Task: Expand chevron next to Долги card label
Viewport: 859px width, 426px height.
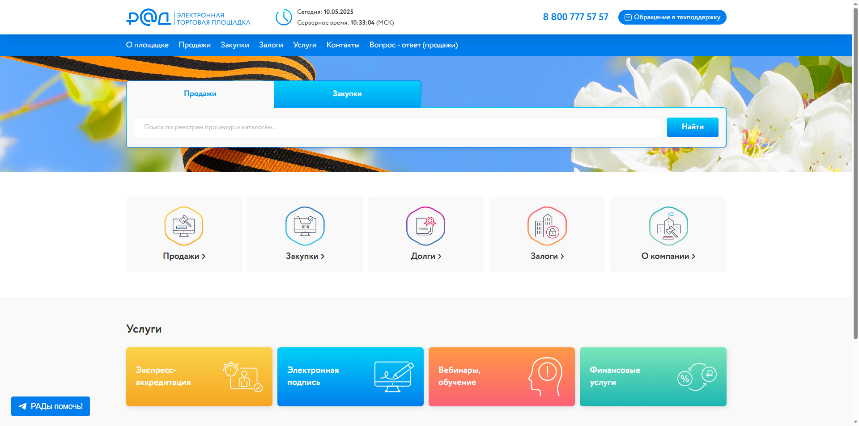Action: pyautogui.click(x=439, y=257)
